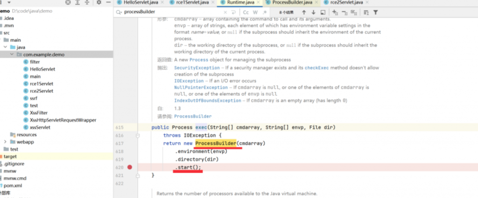Screen dimensions: 478x198
Task: Click the expand all icon in project toolbar
Action: (77, 2)
